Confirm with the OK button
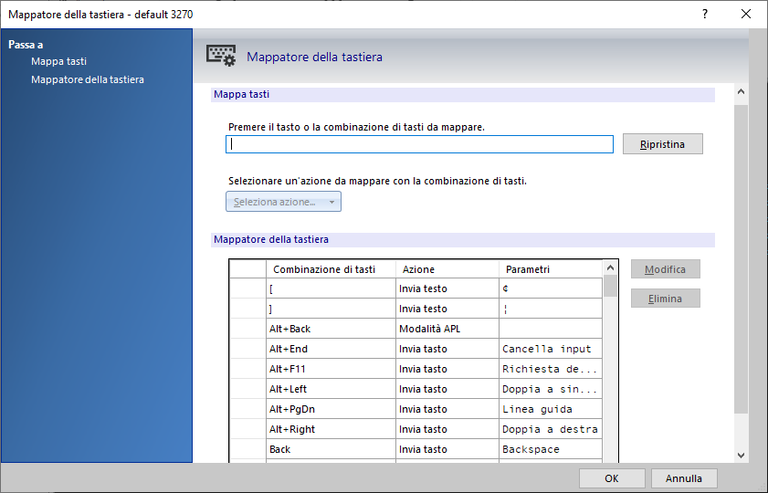768x493 pixels. pyautogui.click(x=612, y=478)
